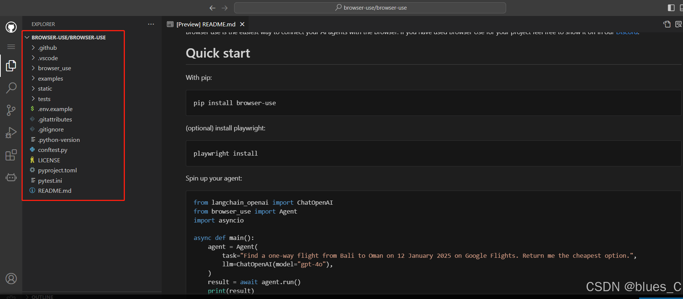Open the Search view icon

coord(11,88)
